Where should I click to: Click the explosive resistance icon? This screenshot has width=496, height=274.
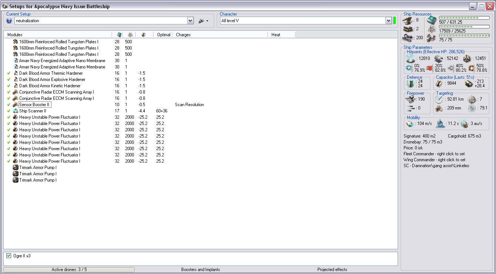coord(471,68)
